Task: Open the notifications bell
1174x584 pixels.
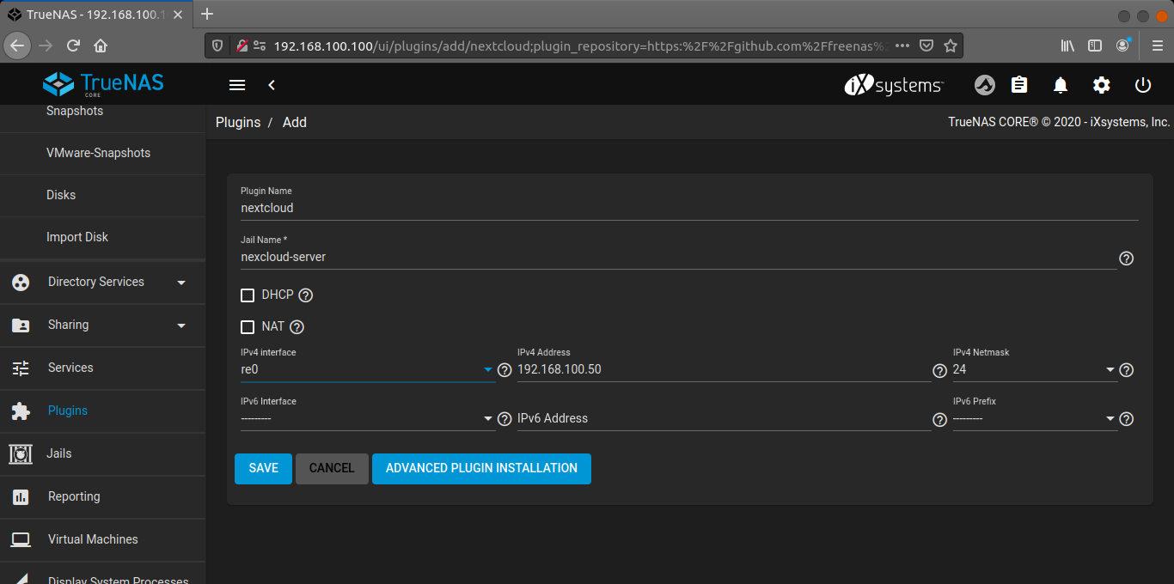Action: pos(1060,84)
